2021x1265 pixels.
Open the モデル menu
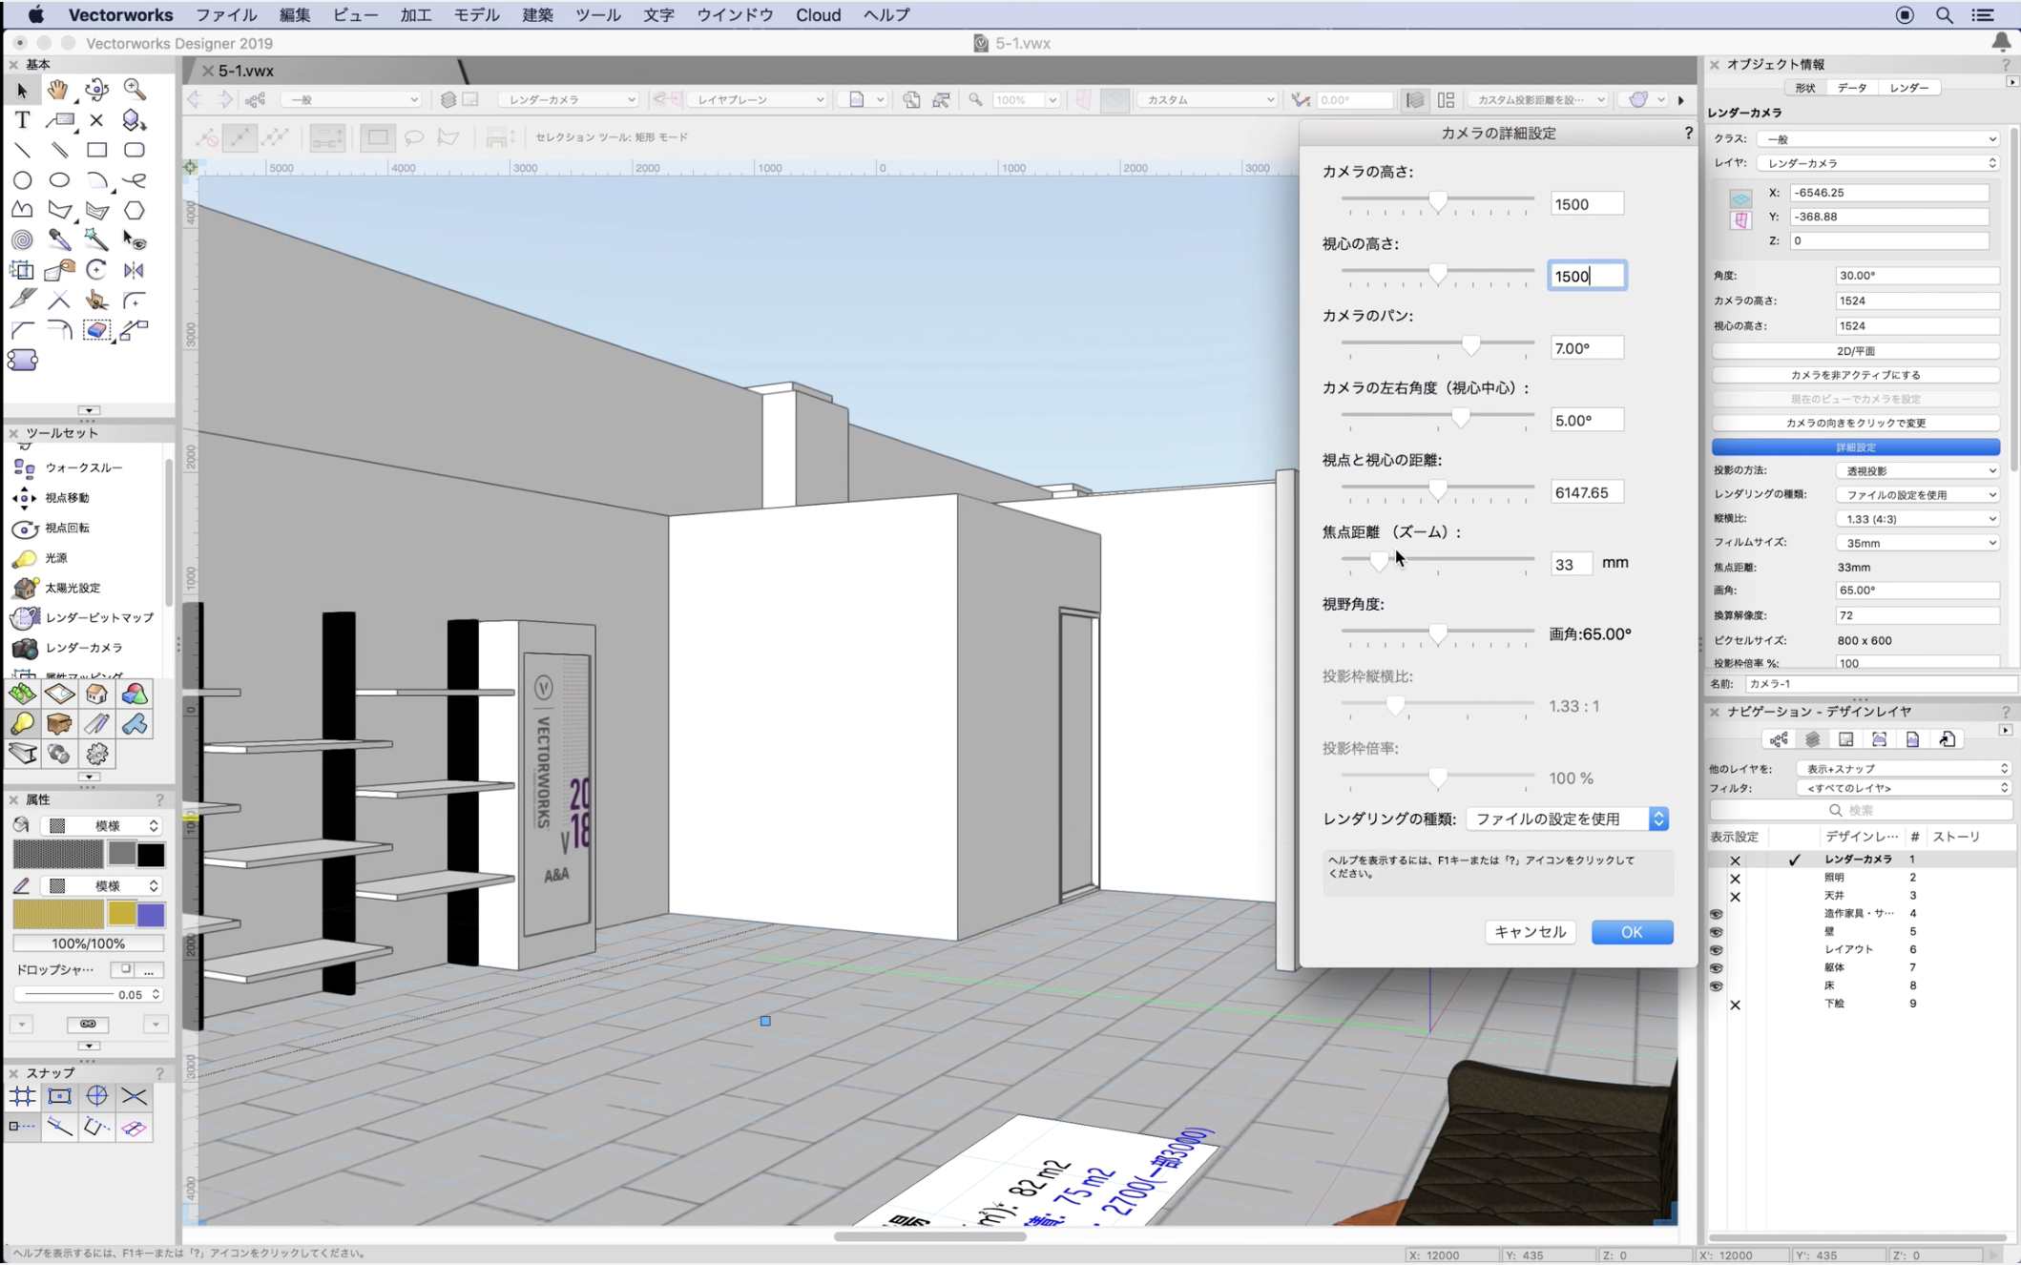coord(475,15)
